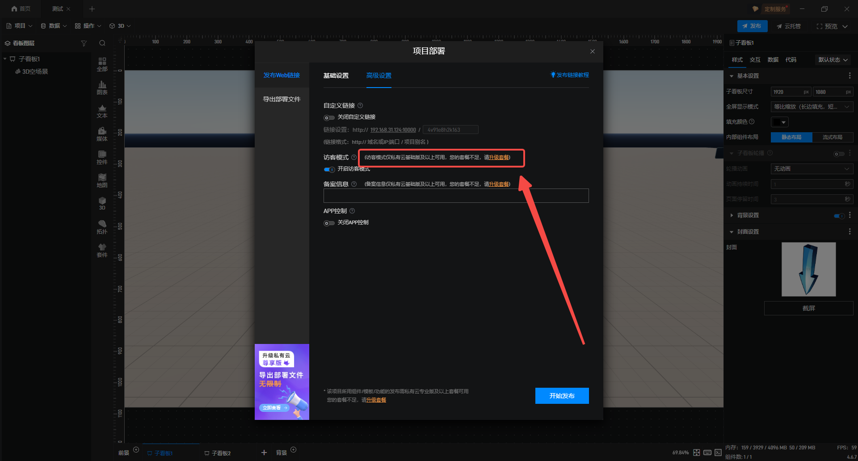Switch to the 基础设置 tab
858x461 pixels.
[x=336, y=75]
